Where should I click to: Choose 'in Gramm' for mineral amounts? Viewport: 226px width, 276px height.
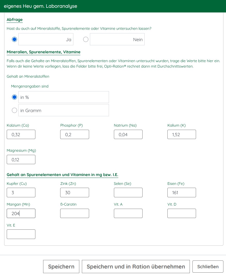click(x=14, y=110)
